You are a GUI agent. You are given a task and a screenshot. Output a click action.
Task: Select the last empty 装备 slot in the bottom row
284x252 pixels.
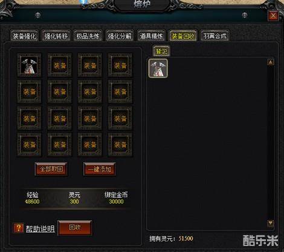tap(120, 144)
